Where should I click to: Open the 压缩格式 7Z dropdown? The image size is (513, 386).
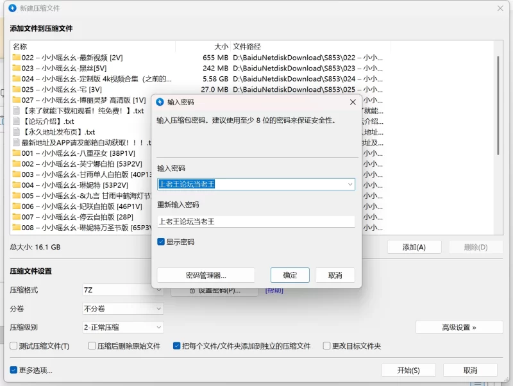pos(158,290)
